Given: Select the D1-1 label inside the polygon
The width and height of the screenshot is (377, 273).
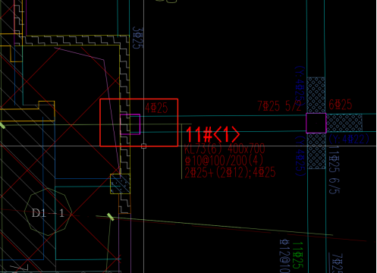Looking at the screenshot, I should [48, 213].
